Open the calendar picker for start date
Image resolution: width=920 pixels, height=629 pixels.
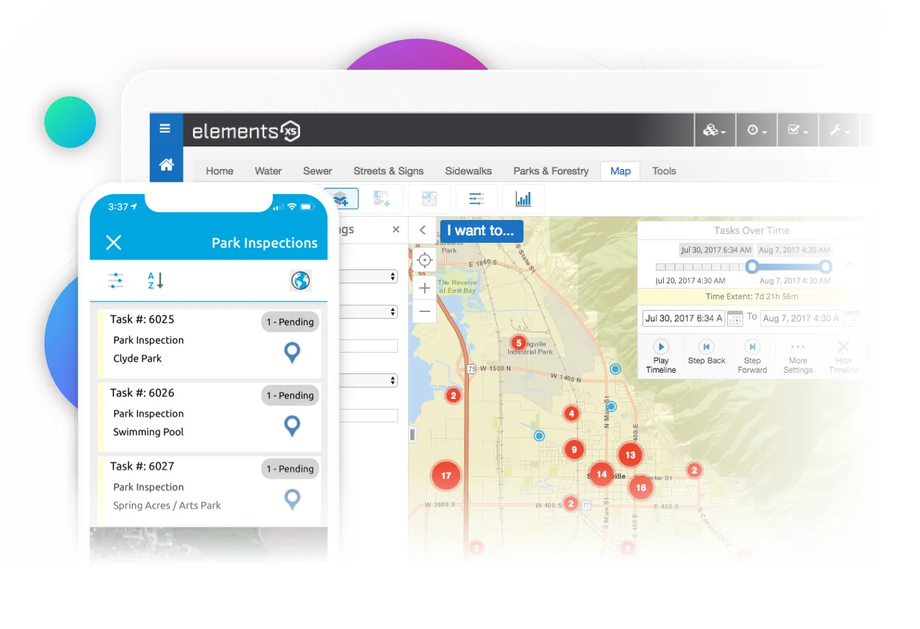(735, 318)
